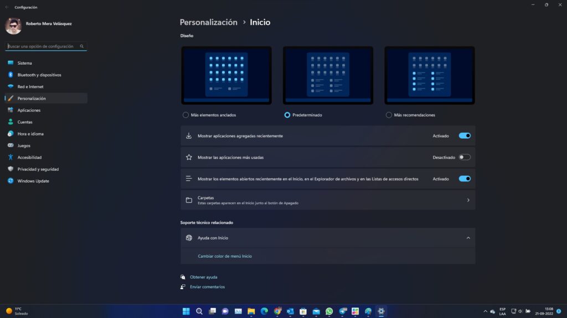Click the taskbar search magnifier icon
This screenshot has height=318, width=567.
(x=199, y=311)
